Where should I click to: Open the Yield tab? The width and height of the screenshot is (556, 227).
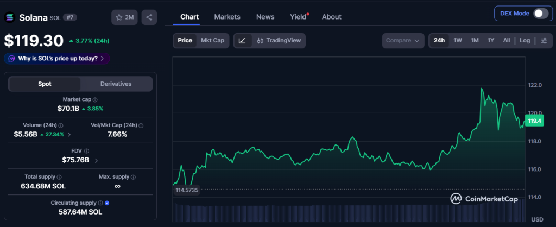[x=298, y=17]
